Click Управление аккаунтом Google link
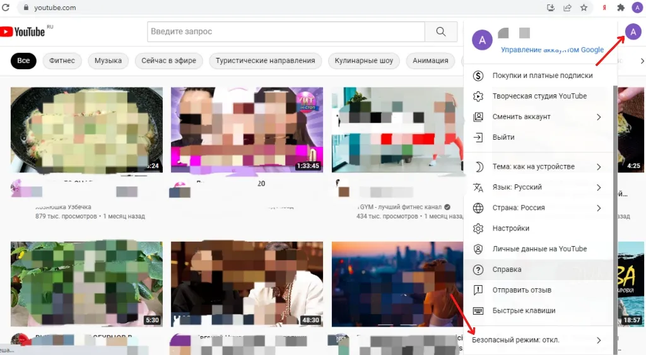This screenshot has width=646, height=355. click(x=552, y=50)
